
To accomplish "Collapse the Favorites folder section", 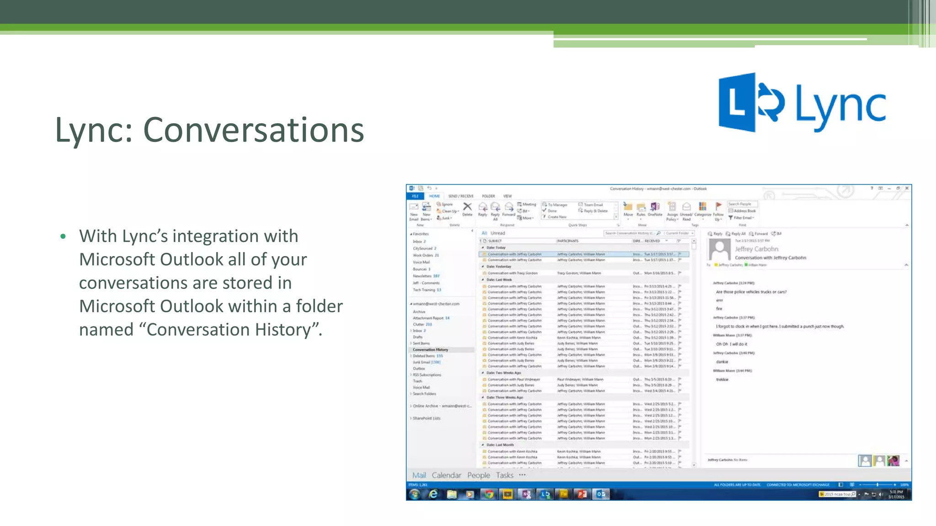I will [411, 234].
